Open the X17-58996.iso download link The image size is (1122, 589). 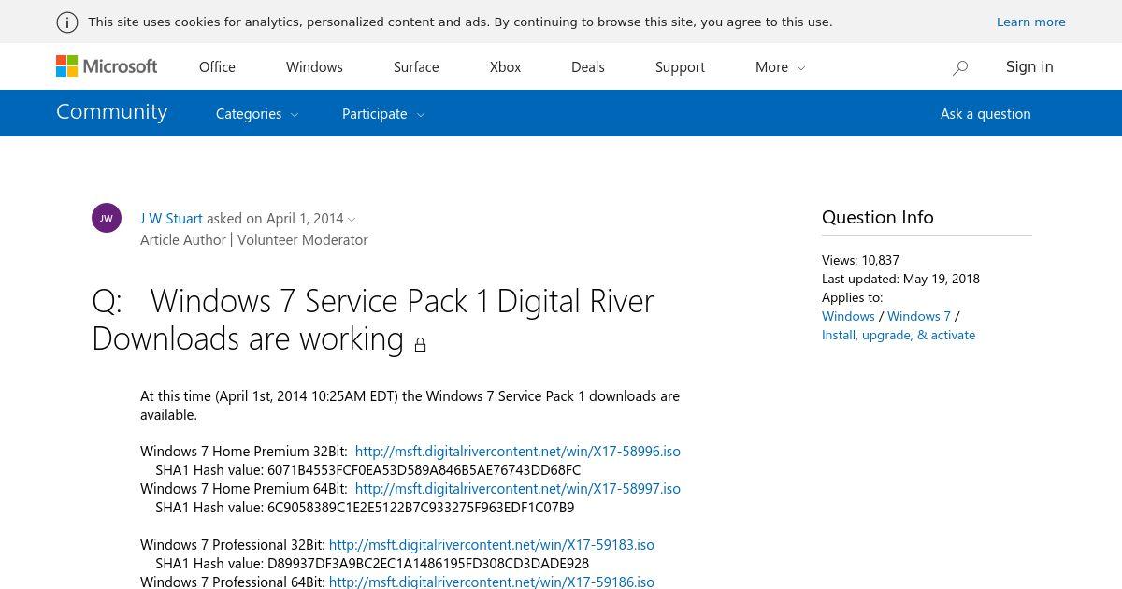coord(518,451)
